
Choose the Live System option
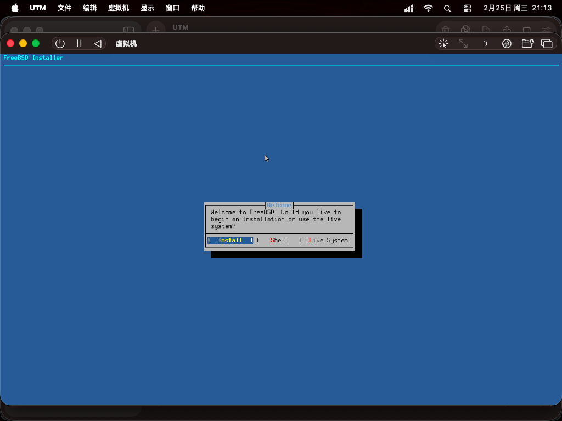tap(328, 240)
